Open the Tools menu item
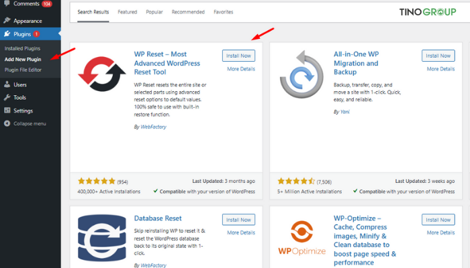Screen dimensions: 470x268 tap(19, 98)
